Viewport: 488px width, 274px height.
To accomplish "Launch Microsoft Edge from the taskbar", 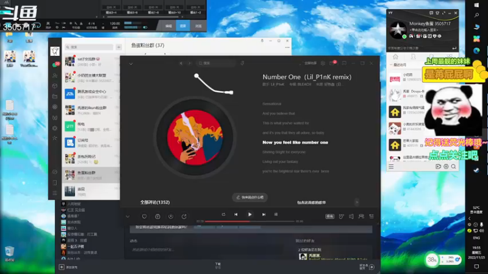I will (476, 51).
